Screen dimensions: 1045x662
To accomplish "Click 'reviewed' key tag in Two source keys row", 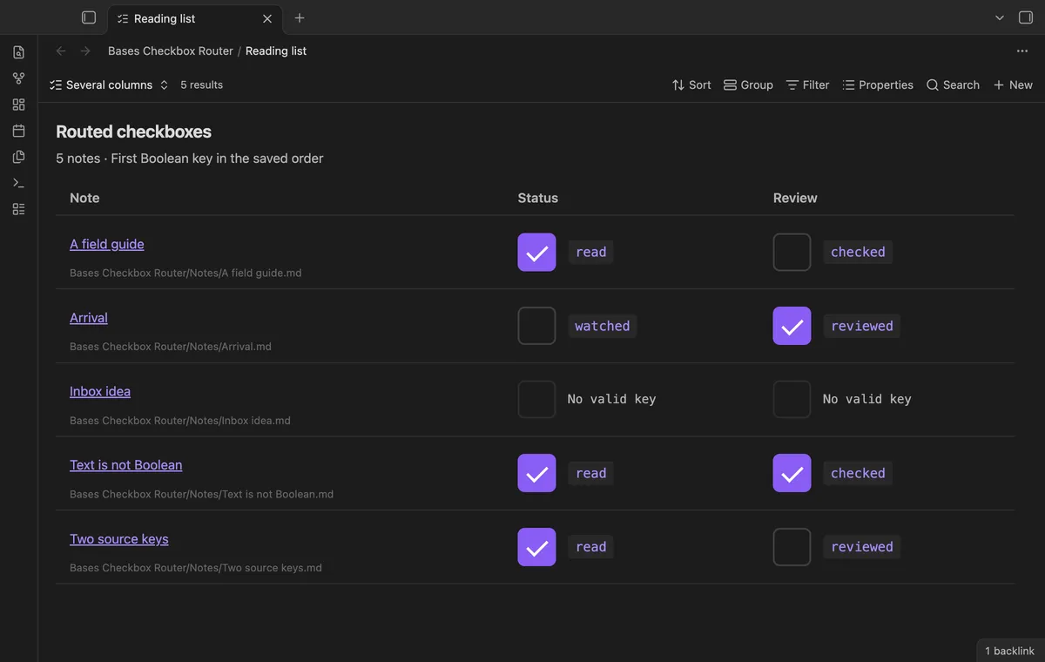I will point(862,547).
